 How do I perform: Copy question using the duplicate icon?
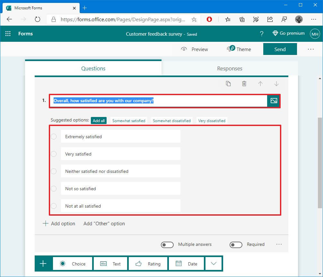pos(228,84)
